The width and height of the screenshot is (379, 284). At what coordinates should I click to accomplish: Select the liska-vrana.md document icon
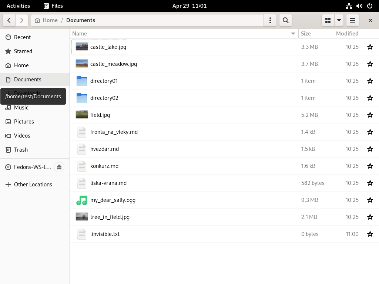pyautogui.click(x=82, y=183)
